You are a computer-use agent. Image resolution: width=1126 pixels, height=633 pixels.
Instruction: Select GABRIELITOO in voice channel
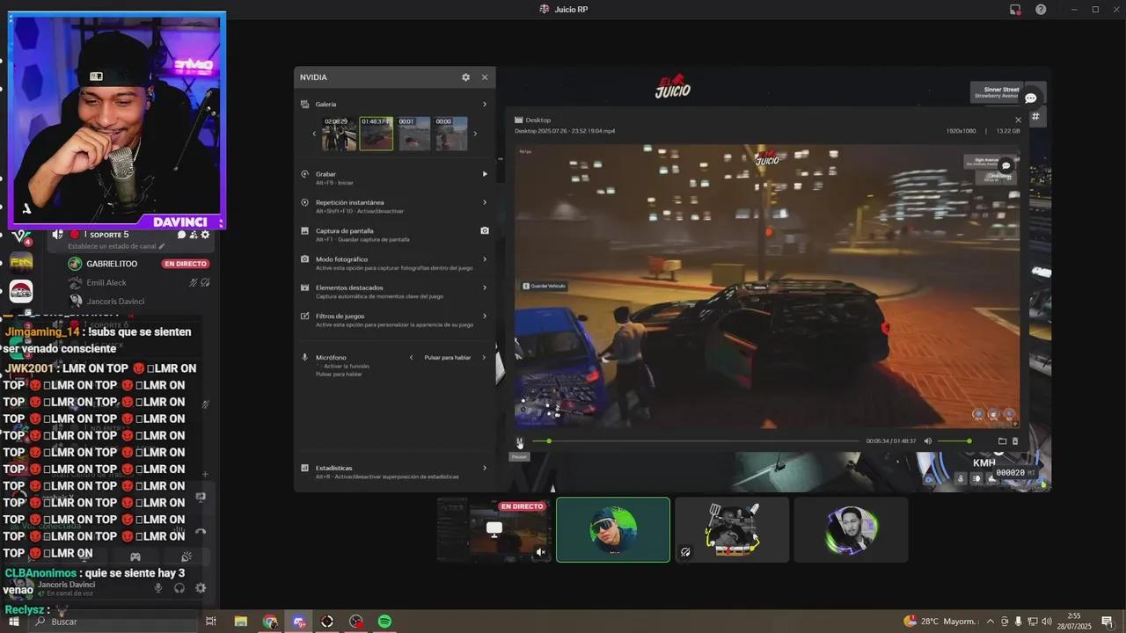coord(112,264)
